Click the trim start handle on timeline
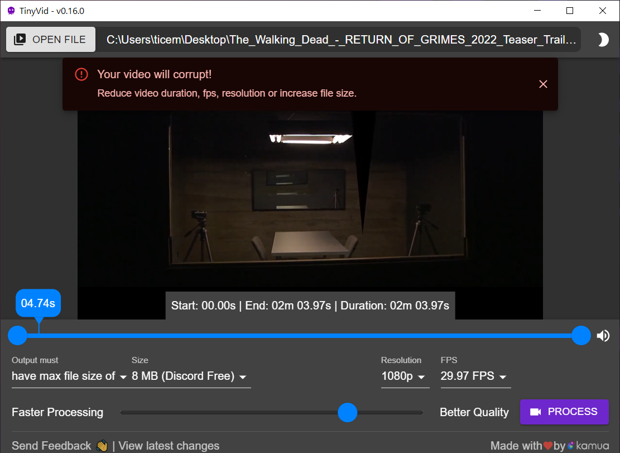The width and height of the screenshot is (620, 453). (18, 336)
